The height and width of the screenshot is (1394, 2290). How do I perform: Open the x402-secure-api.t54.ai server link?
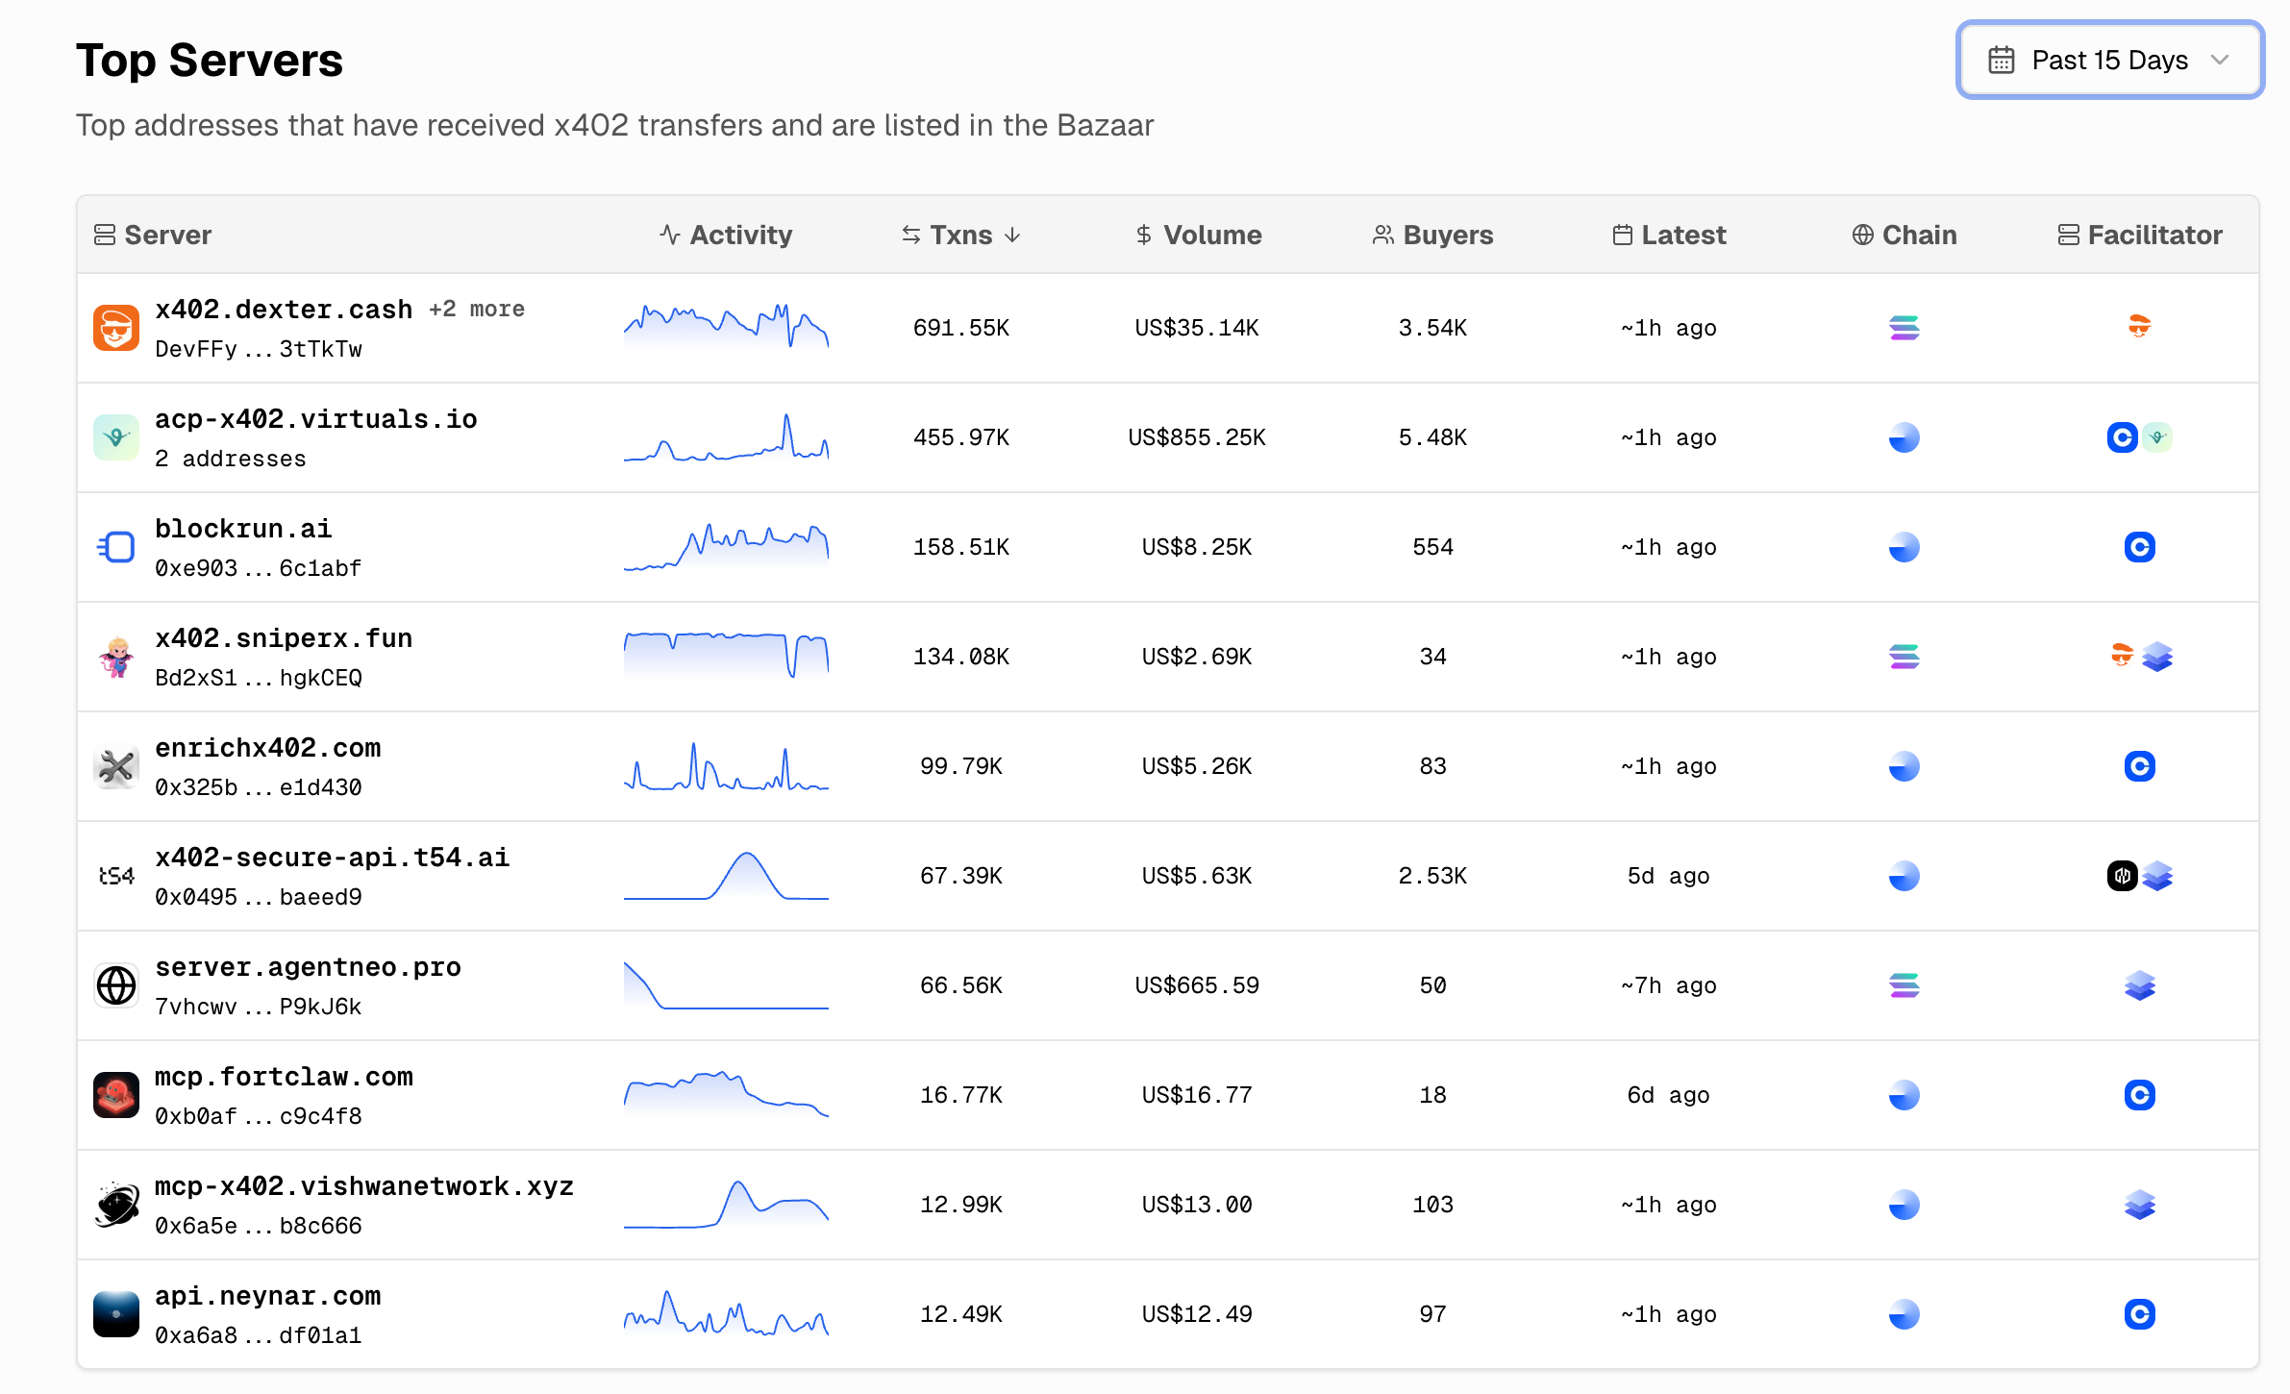pyautogui.click(x=332, y=858)
